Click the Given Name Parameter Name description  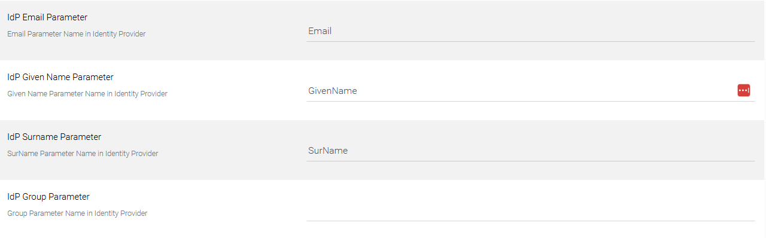(x=87, y=94)
